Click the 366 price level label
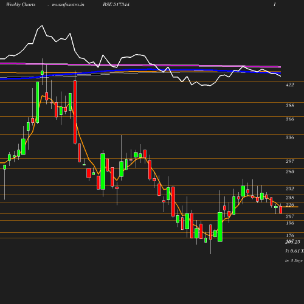This screenshot has width=304, height=304. 289,119
